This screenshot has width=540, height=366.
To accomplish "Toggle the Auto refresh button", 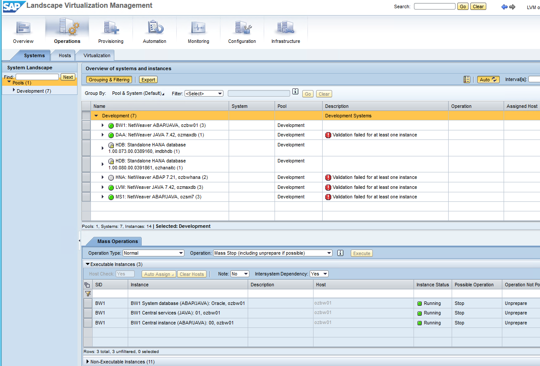I will pyautogui.click(x=488, y=80).
